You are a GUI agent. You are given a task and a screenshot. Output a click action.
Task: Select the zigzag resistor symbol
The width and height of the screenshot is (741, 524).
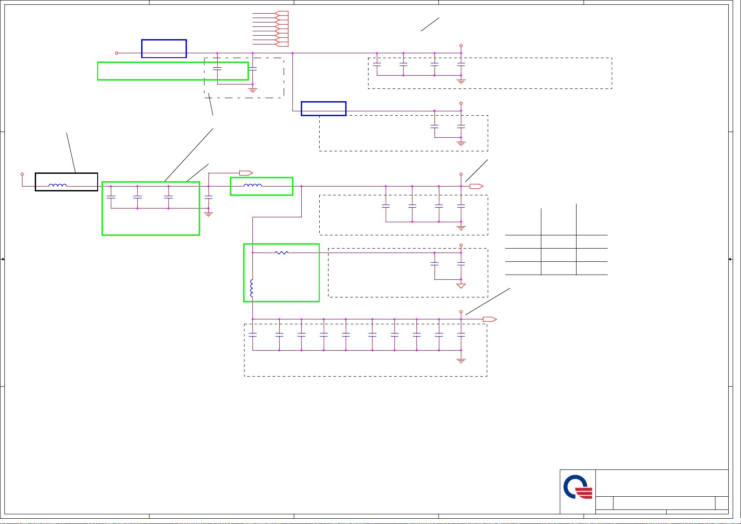281,253
